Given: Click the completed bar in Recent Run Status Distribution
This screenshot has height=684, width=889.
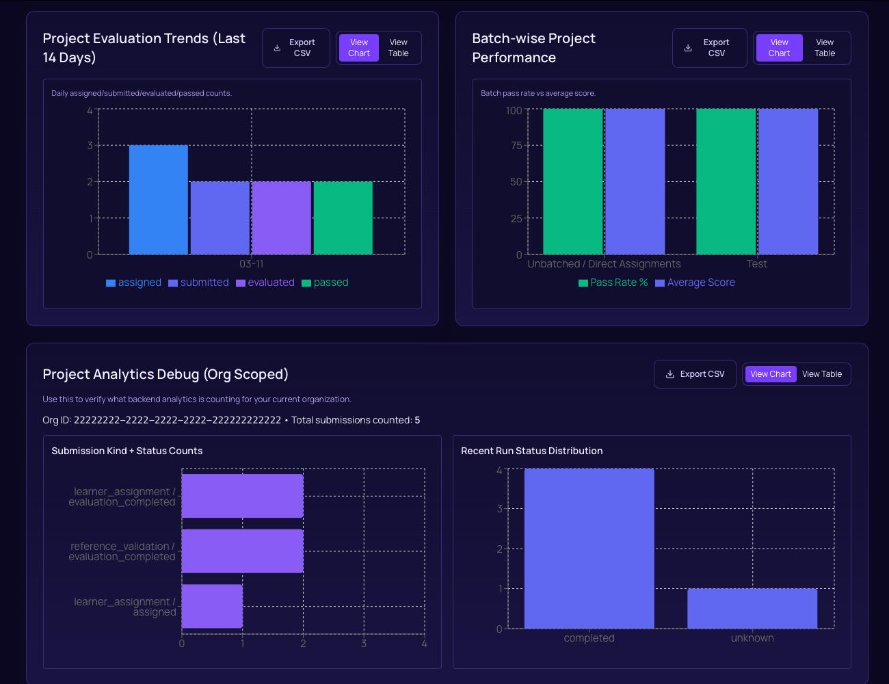Looking at the screenshot, I should point(589,547).
